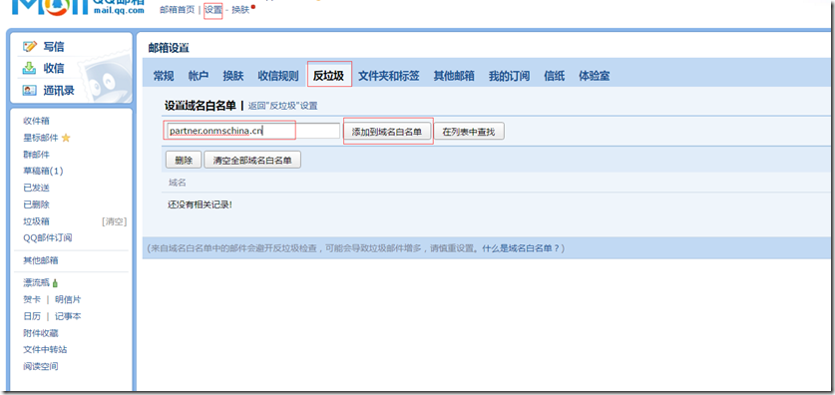Click the star icon beside 星标邮件

(66, 138)
